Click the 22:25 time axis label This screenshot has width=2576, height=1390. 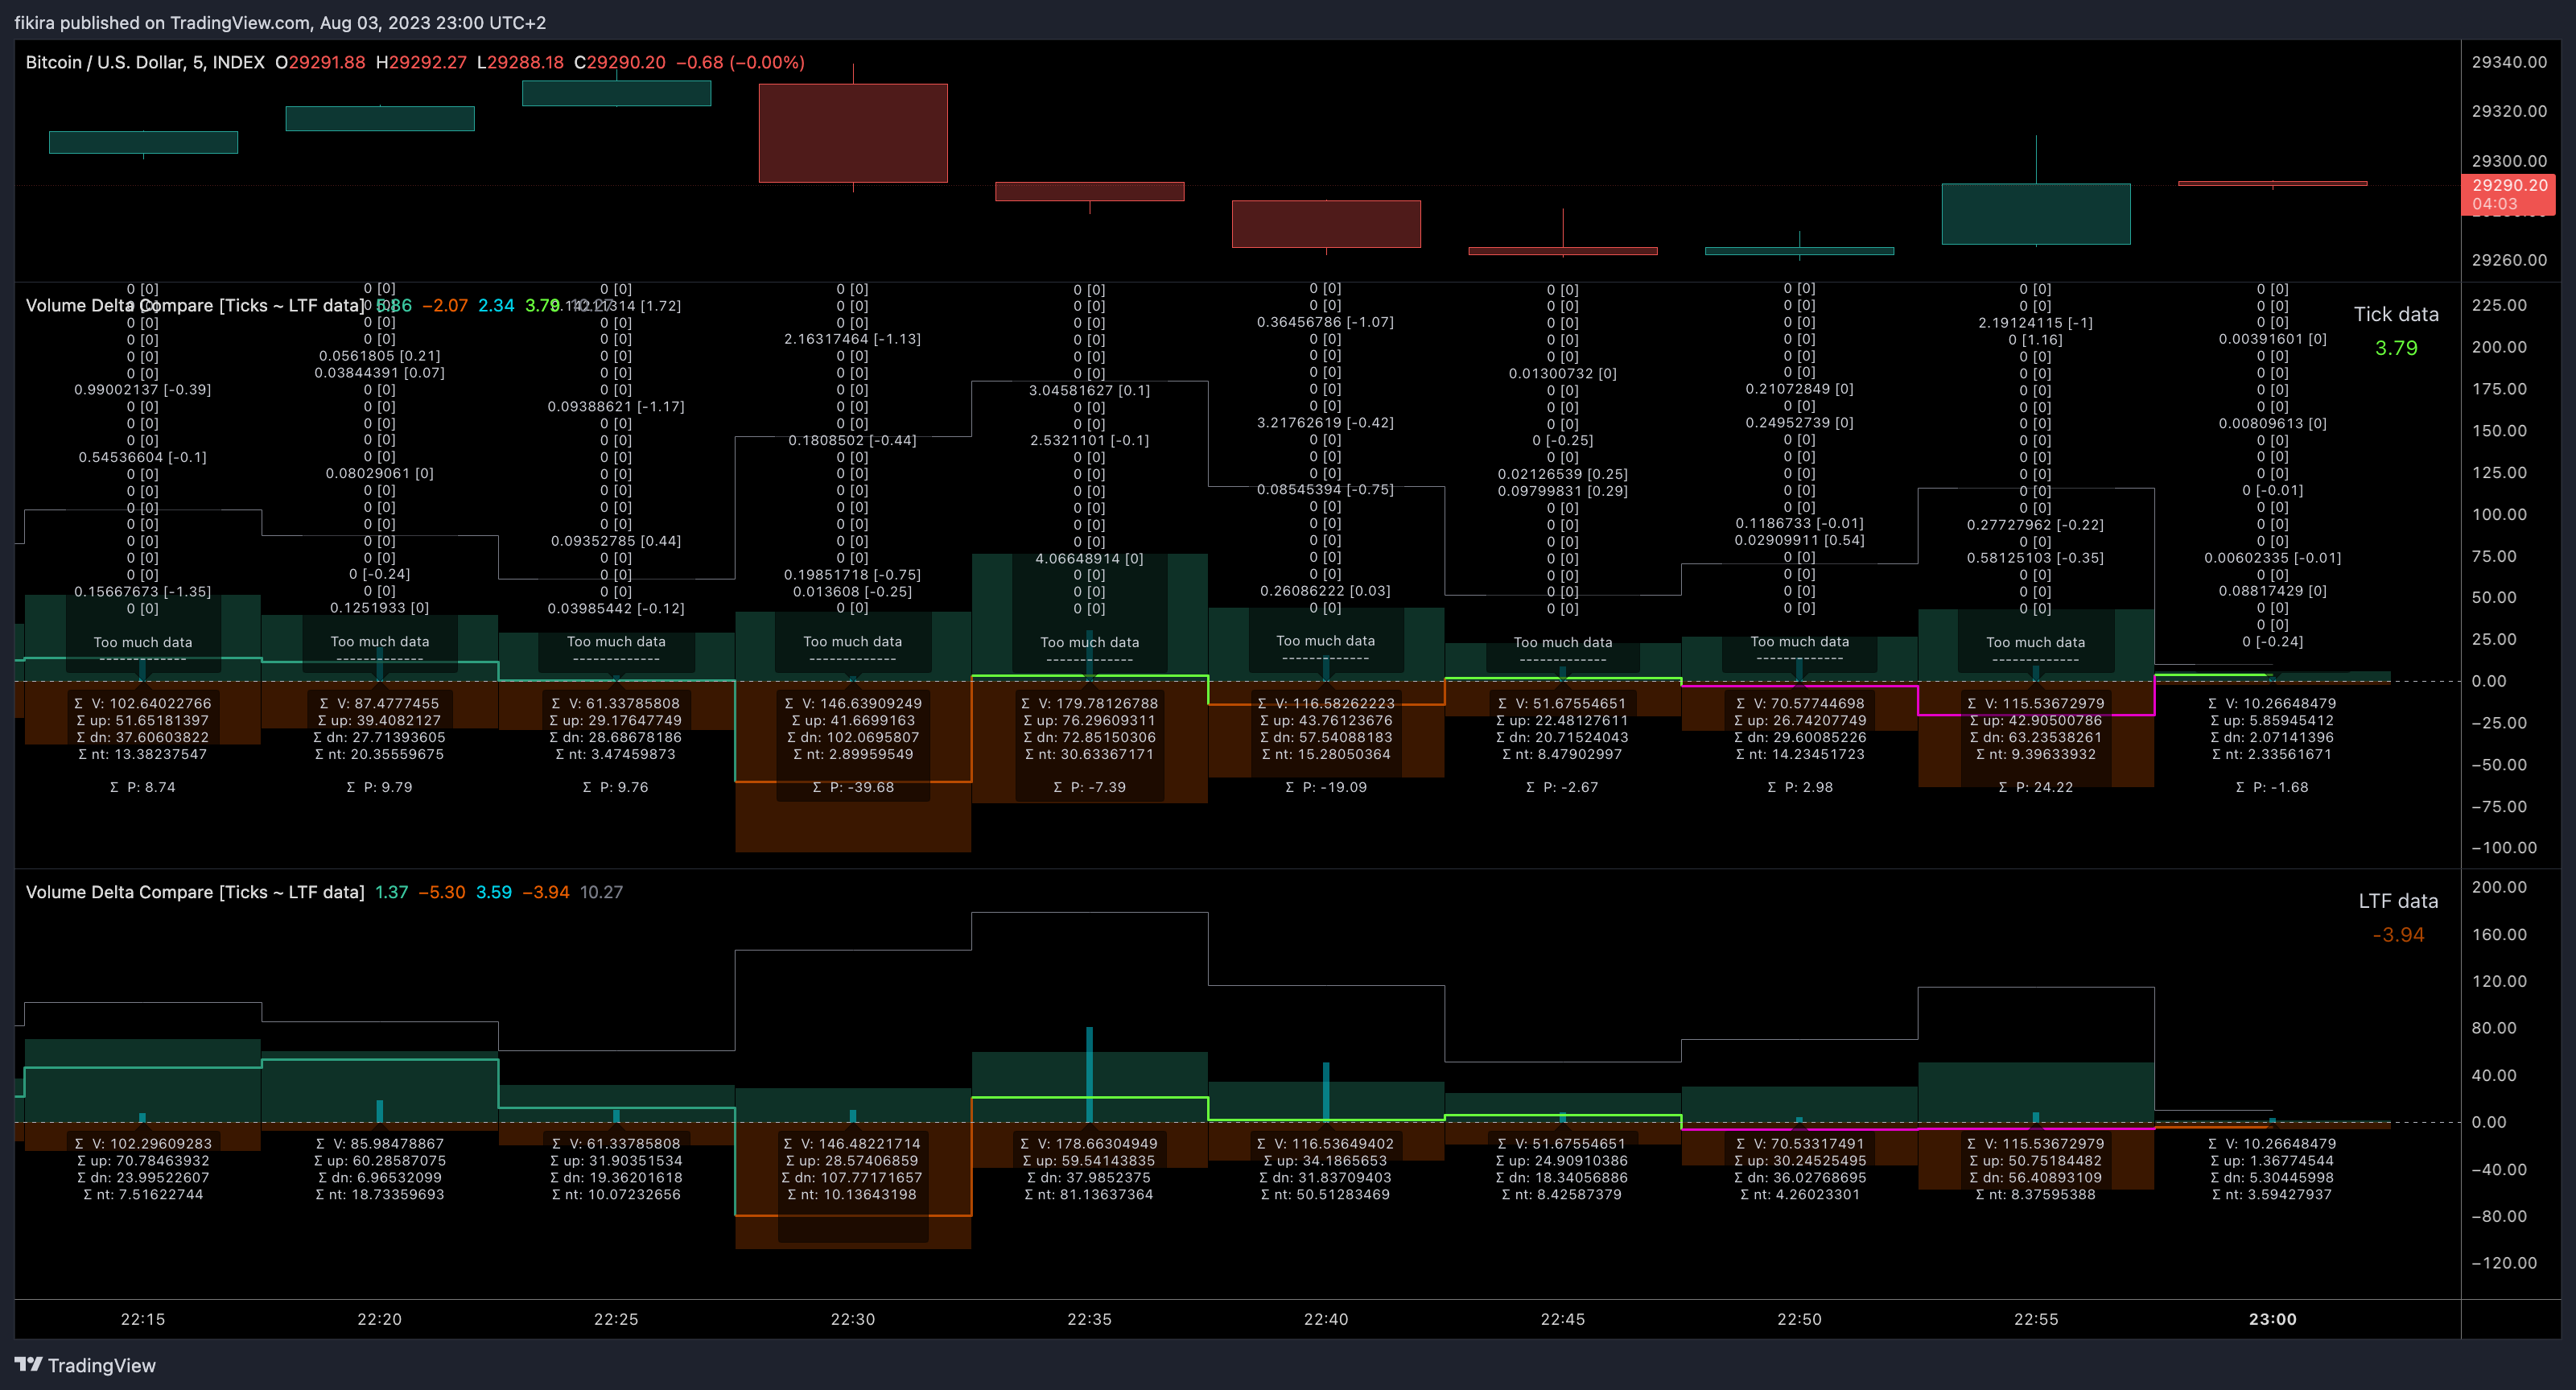point(616,1319)
